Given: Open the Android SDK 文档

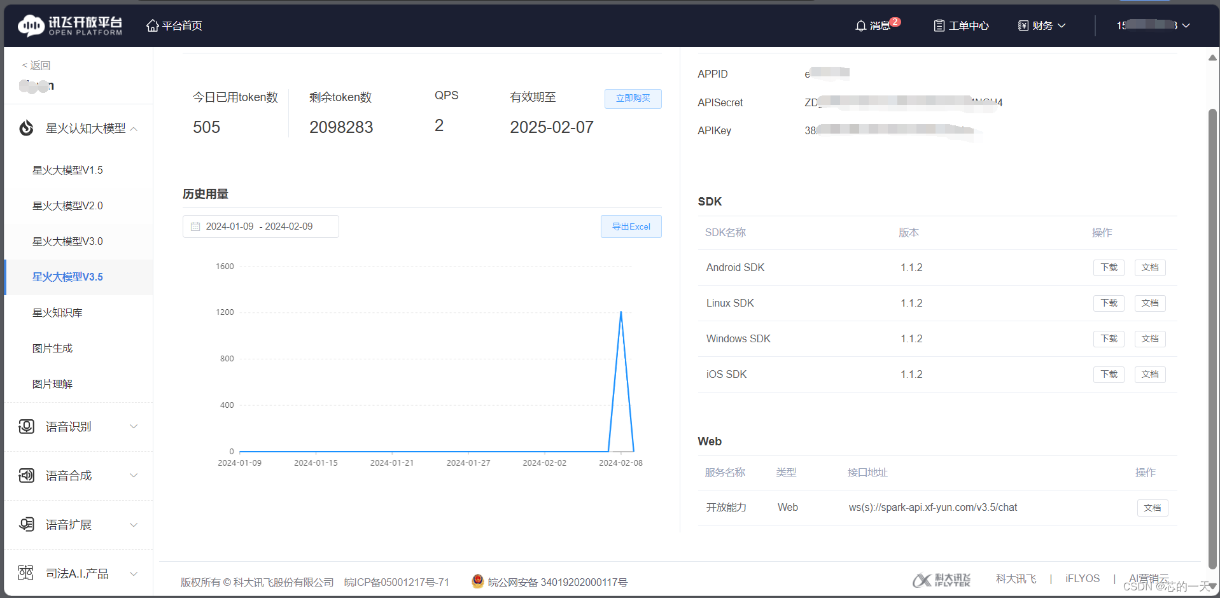Looking at the screenshot, I should 1150,268.
